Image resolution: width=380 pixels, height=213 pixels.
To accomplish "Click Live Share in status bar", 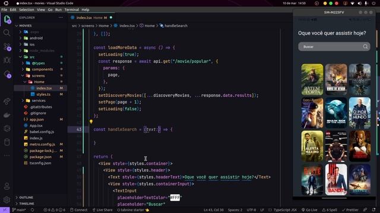I will point(102,210).
